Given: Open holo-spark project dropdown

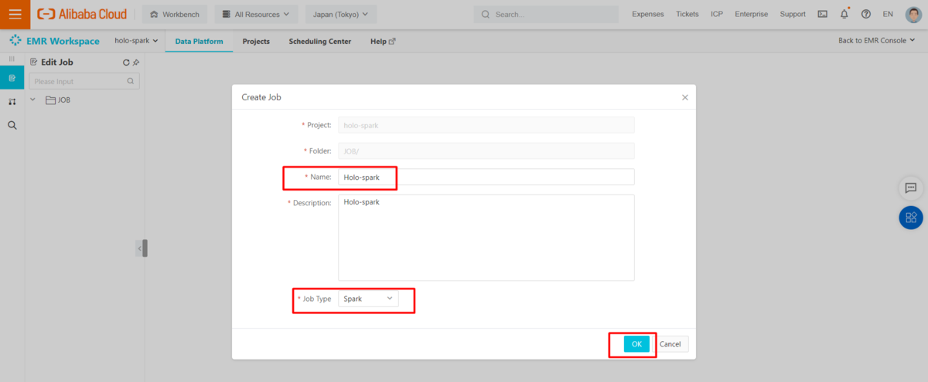Looking at the screenshot, I should tap(136, 41).
